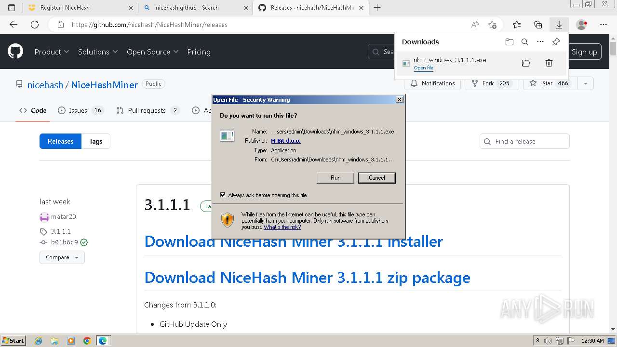Image resolution: width=617 pixels, height=347 pixels.
Task: Click the Find a release field
Action: pos(524,141)
